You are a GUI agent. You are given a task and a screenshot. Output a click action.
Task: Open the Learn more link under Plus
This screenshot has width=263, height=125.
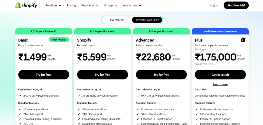(220, 84)
